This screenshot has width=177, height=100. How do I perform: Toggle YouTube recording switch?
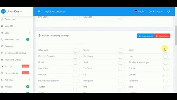tap(121, 69)
